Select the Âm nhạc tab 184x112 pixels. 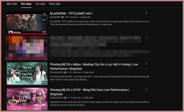[26, 4]
